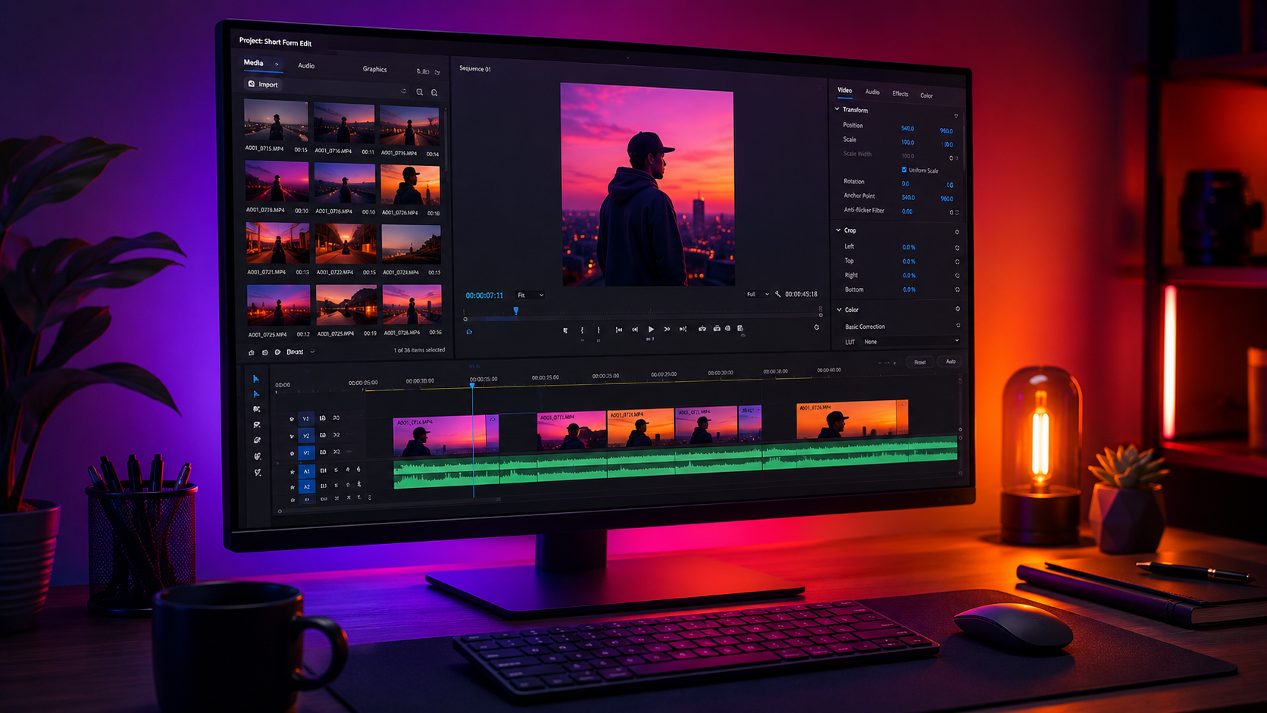
Task: Select the A001_0721.MP4 thumbnail
Action: click(x=277, y=243)
